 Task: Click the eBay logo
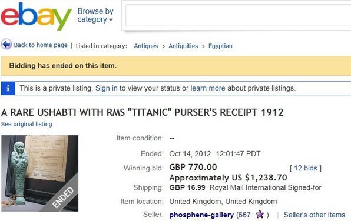[x=37, y=16]
